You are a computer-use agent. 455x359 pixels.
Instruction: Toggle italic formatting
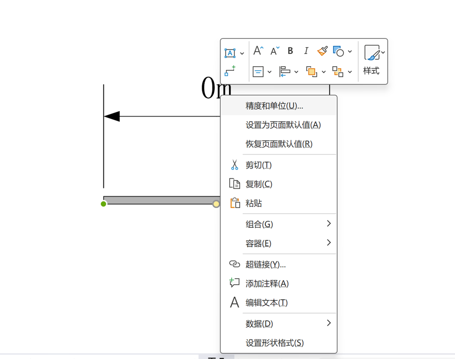point(306,51)
